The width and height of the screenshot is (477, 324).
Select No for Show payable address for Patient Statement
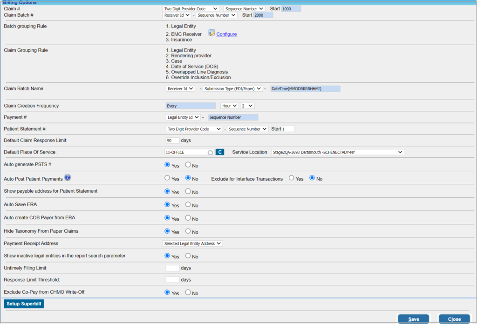point(188,191)
